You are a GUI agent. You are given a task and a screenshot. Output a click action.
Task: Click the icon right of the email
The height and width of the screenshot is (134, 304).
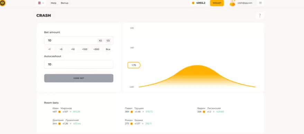tap(260, 3)
